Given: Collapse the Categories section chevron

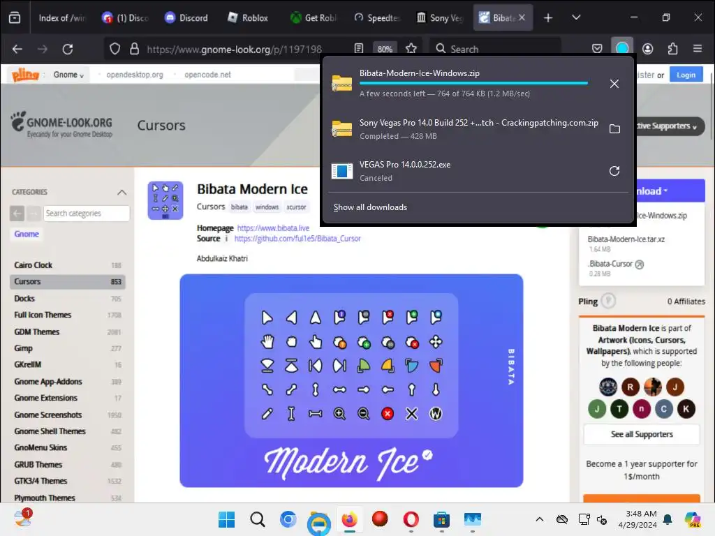Looking at the screenshot, I should tap(121, 193).
